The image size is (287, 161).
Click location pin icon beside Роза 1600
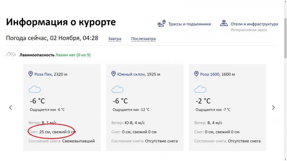[196, 74]
